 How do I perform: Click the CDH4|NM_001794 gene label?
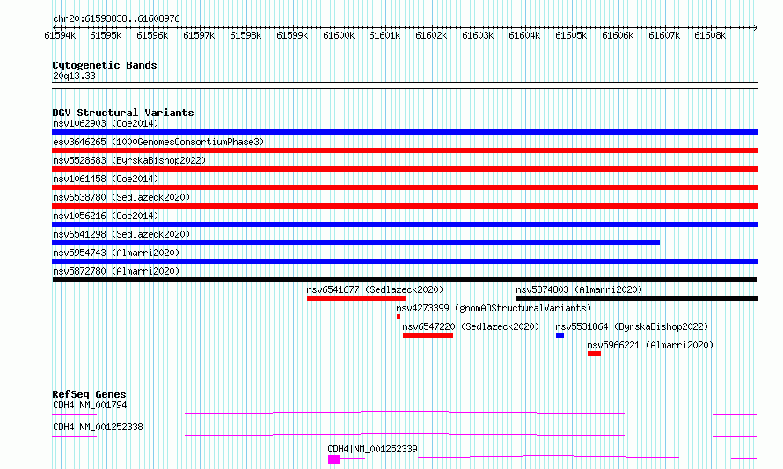coord(90,405)
